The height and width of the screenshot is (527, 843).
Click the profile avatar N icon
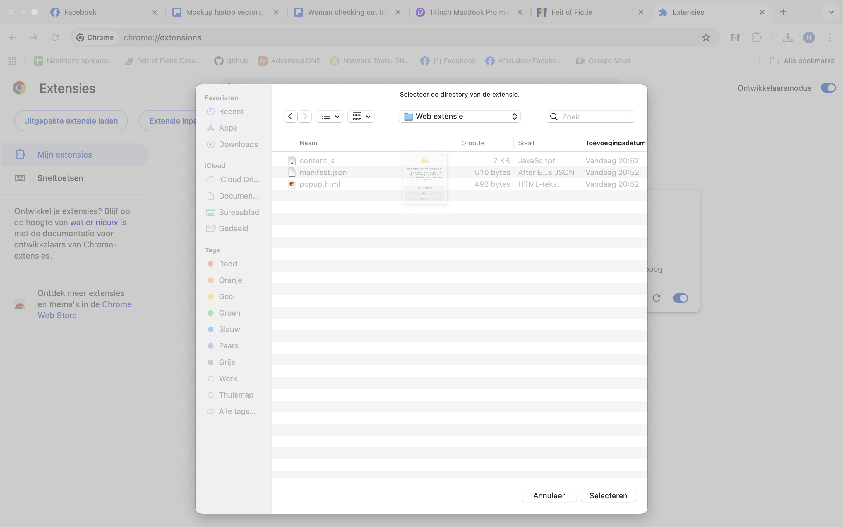[809, 37]
